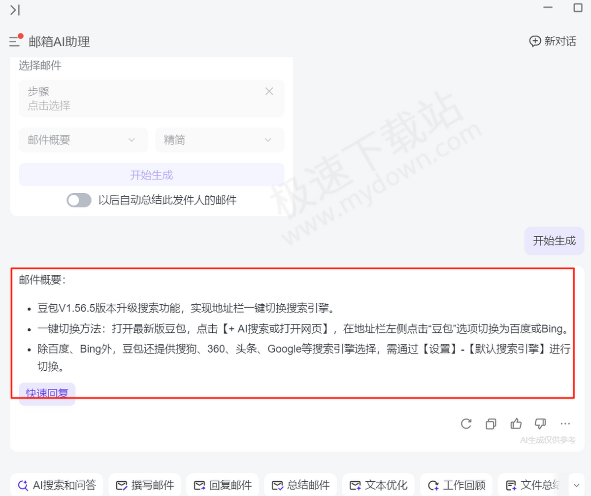Switch to the 总结邮件 feature

tap(300, 485)
